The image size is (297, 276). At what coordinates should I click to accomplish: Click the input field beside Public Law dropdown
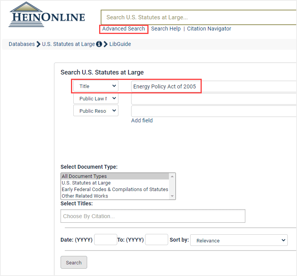[214, 99]
